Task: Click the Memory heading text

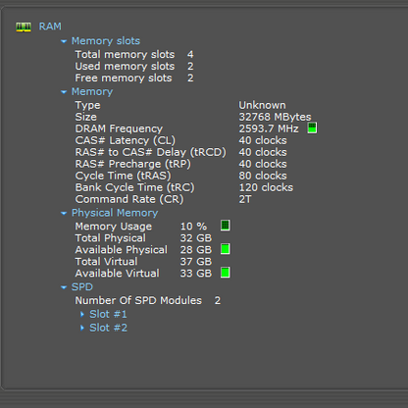Action: [92, 92]
